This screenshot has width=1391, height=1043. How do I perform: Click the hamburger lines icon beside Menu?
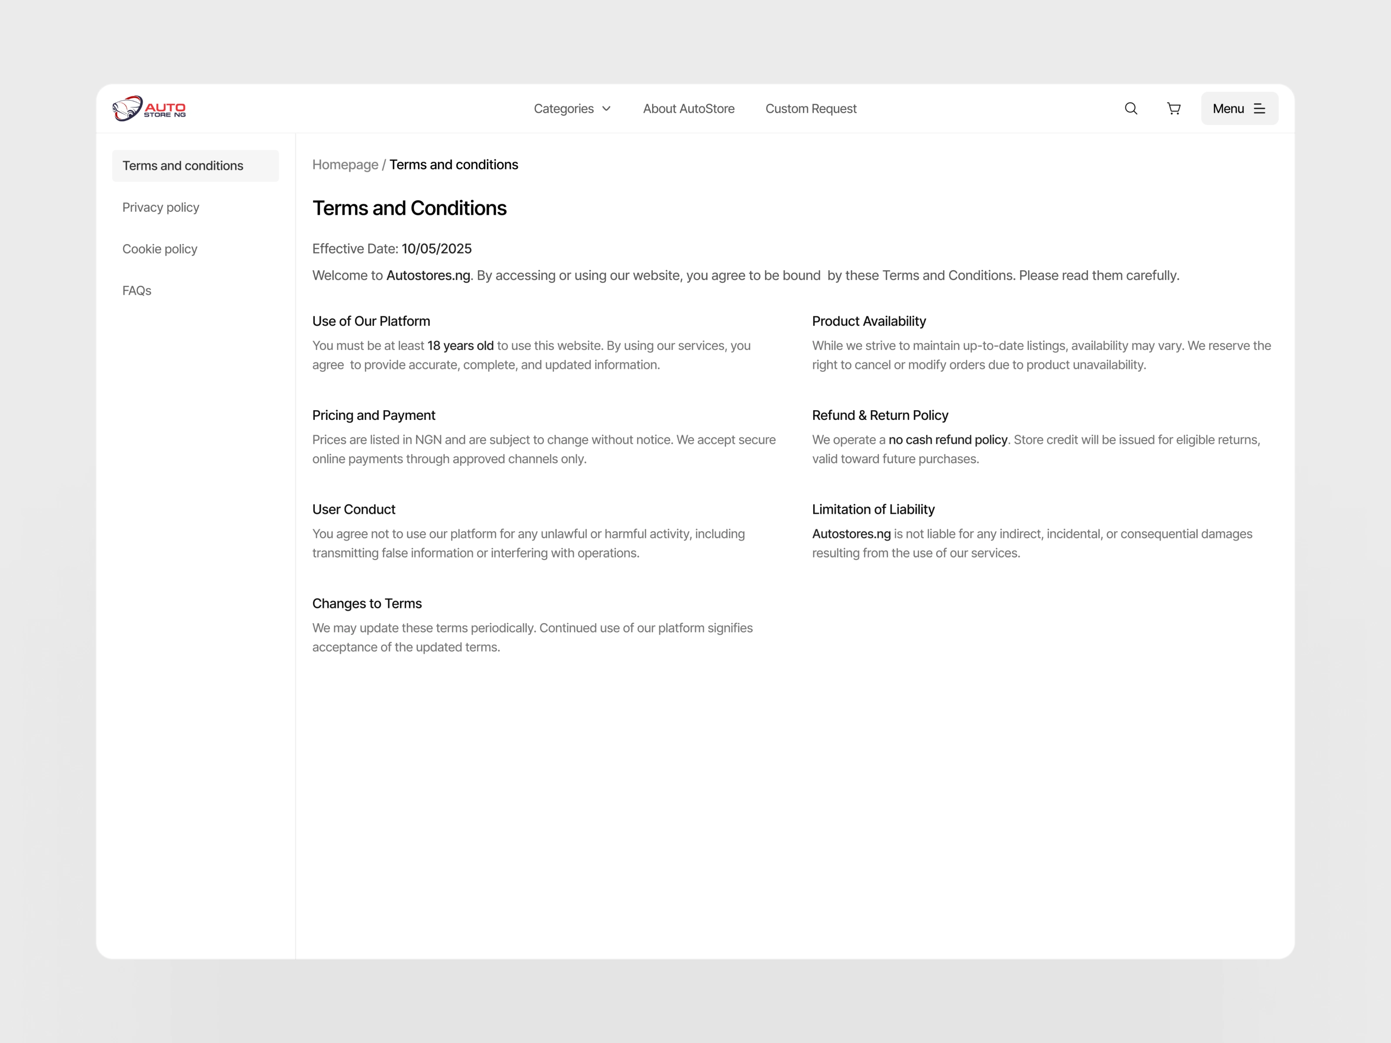click(1259, 108)
